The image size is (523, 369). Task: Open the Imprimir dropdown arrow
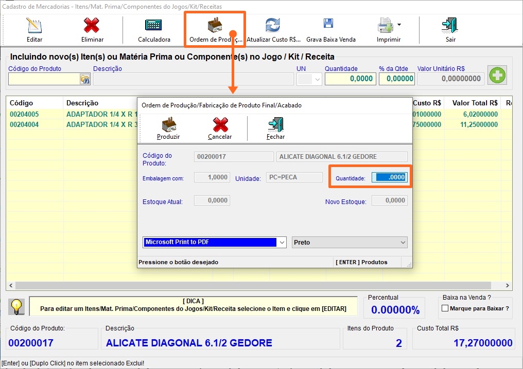399,25
